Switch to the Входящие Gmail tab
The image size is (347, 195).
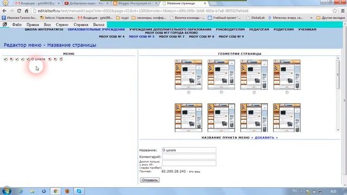[x=37, y=3]
